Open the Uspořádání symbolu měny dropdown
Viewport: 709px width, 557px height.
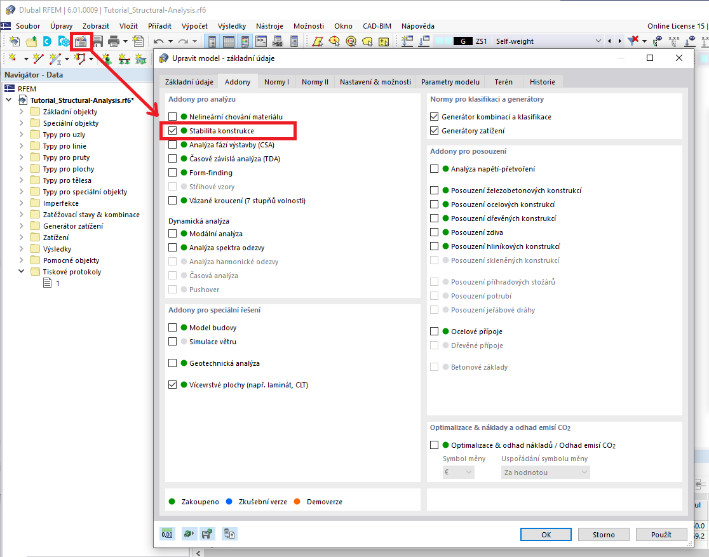[545, 472]
